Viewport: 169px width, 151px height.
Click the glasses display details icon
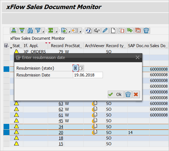click(97, 31)
